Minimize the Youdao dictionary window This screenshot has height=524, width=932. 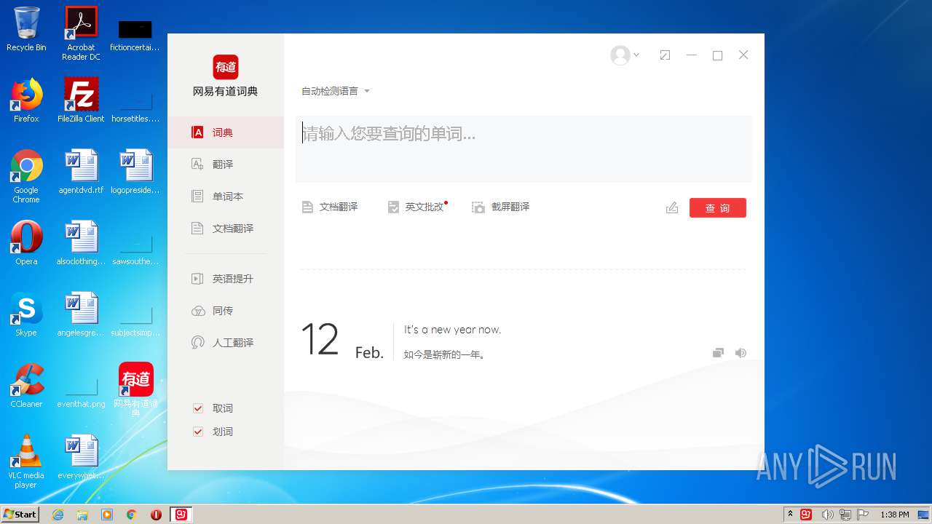[691, 55]
